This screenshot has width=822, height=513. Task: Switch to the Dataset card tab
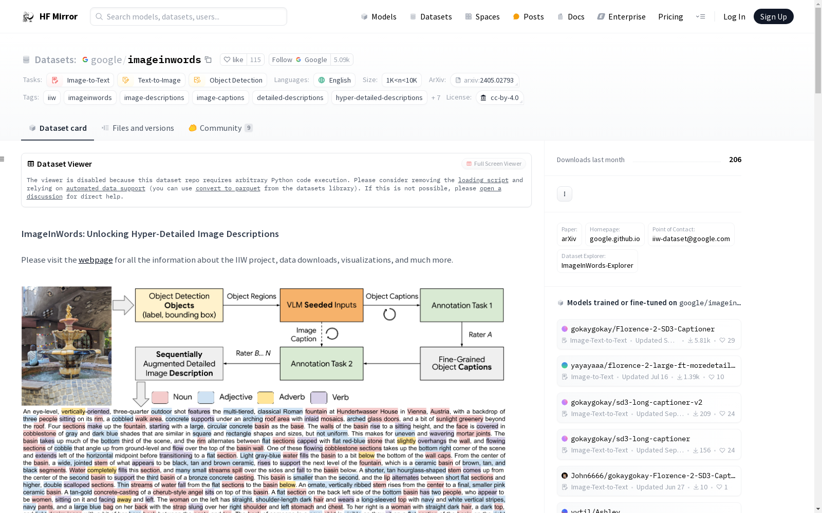(58, 128)
